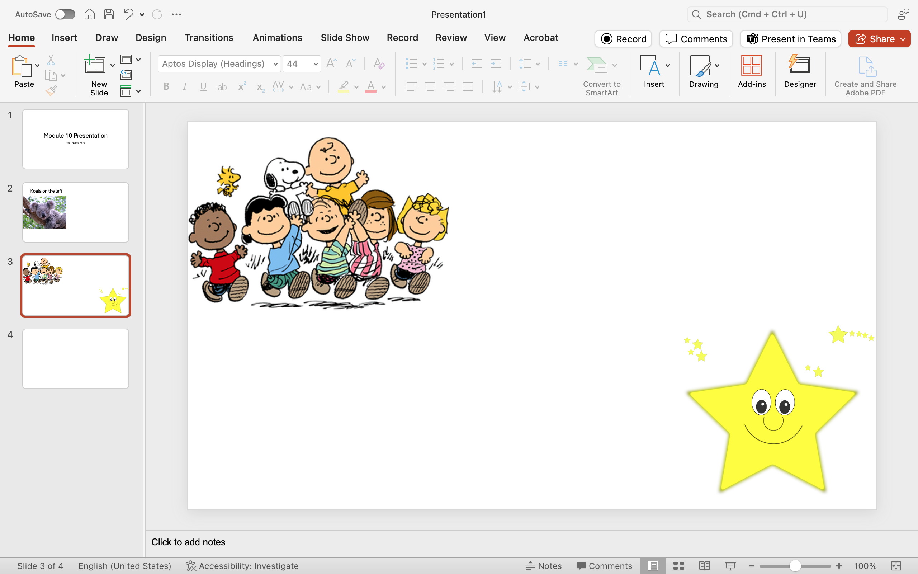The image size is (918, 574).
Task: Switch to Reading View icon
Action: [x=704, y=566]
